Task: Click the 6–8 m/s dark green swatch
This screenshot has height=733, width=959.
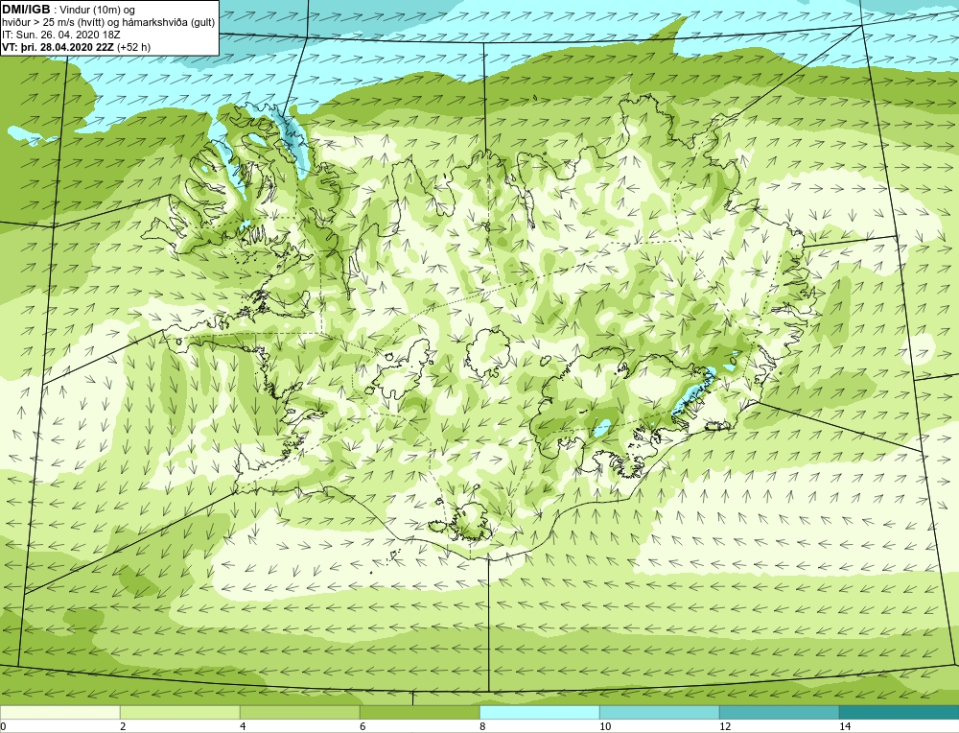Action: point(420,713)
